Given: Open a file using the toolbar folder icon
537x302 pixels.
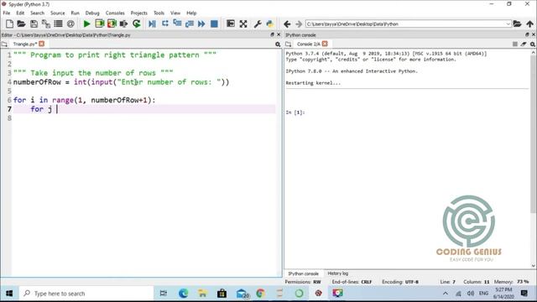Looking at the screenshot, I should pos(21,23).
